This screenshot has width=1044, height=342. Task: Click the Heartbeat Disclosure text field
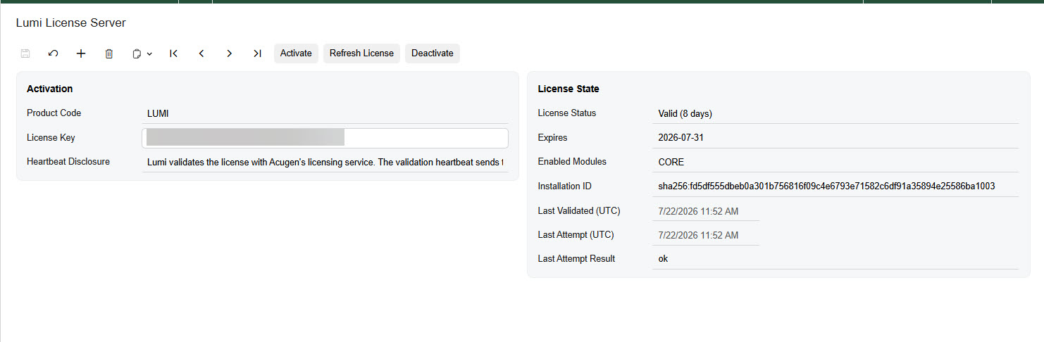(x=325, y=162)
